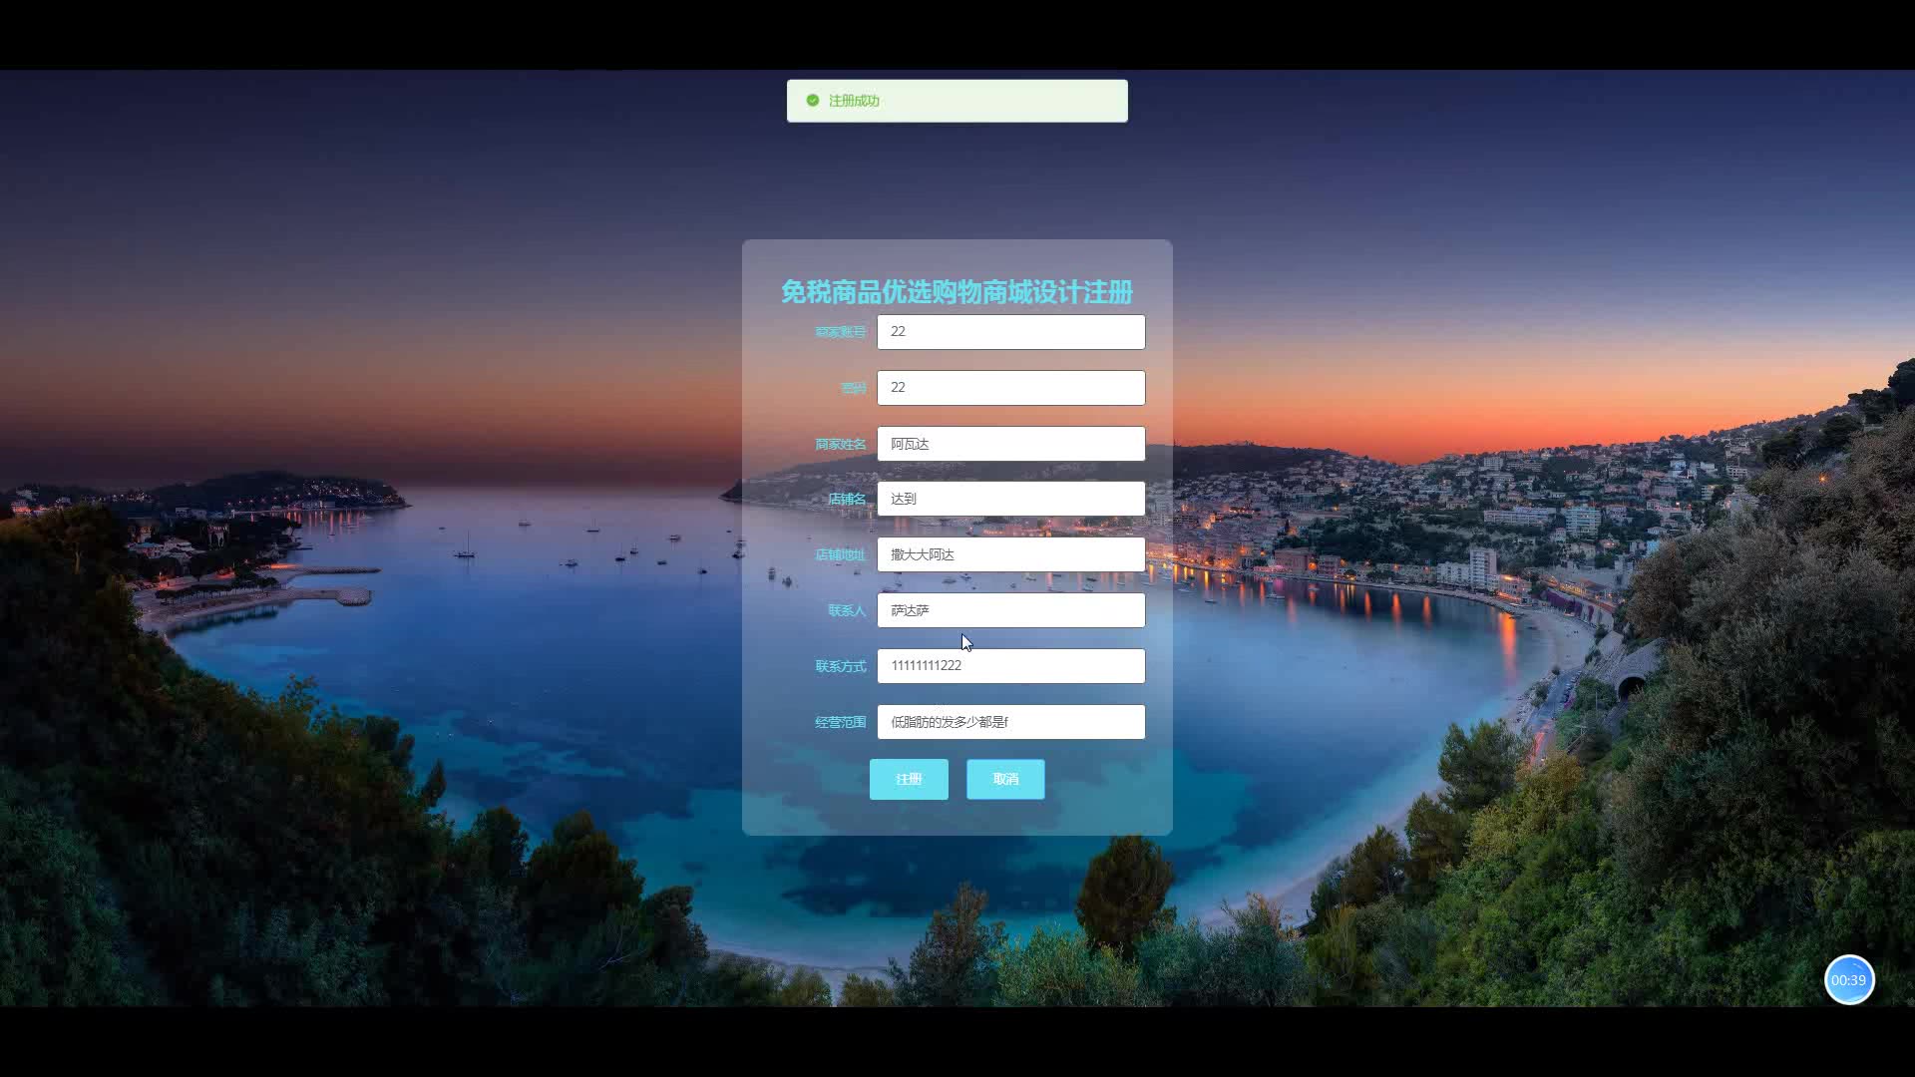Focus the 联系方式 phone number input
The width and height of the screenshot is (1915, 1077).
point(1010,666)
